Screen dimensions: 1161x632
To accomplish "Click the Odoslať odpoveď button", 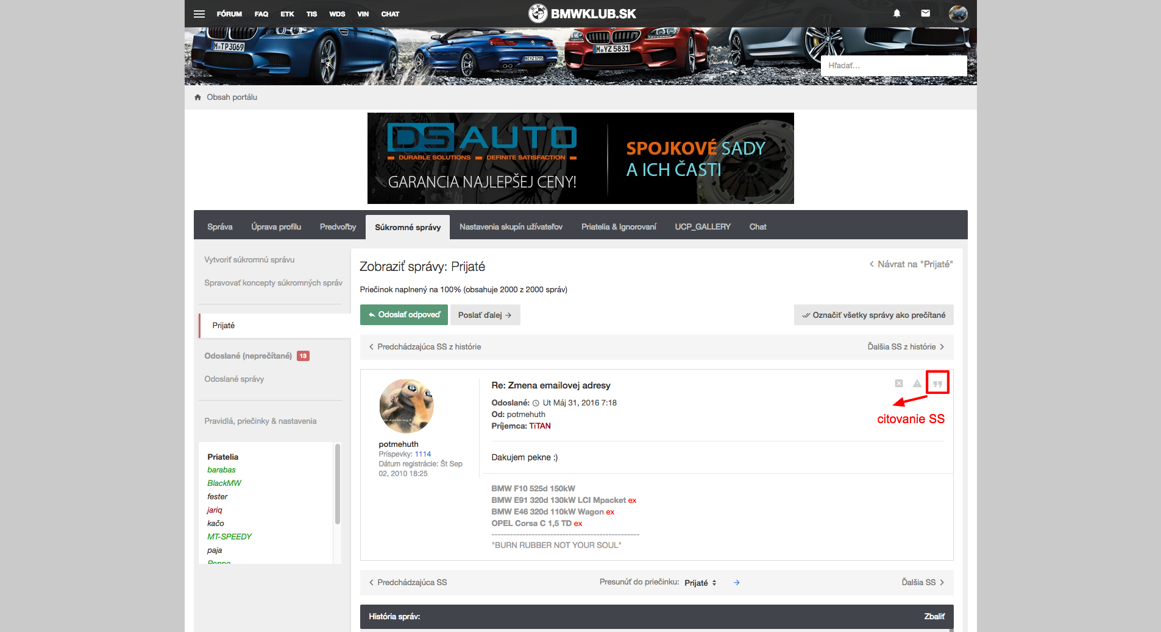I will tap(403, 315).
